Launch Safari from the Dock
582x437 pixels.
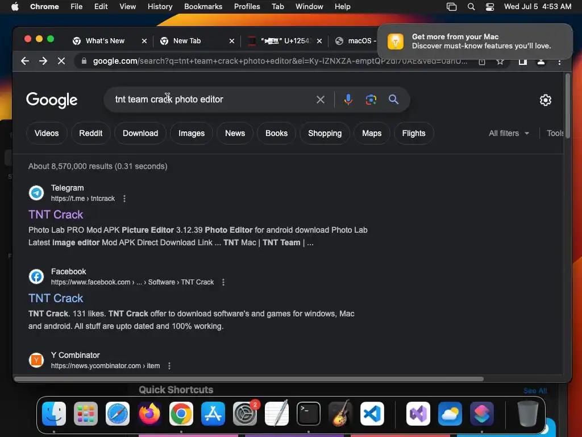[x=118, y=414]
